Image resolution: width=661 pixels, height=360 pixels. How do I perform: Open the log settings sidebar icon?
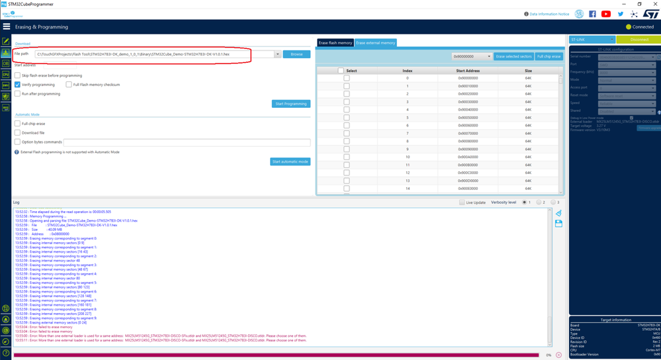click(x=5, y=308)
